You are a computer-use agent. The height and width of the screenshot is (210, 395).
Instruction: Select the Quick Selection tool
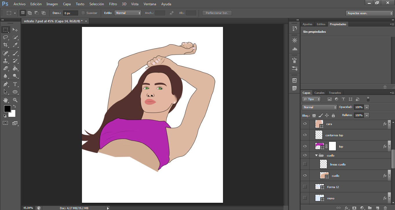[15, 37]
